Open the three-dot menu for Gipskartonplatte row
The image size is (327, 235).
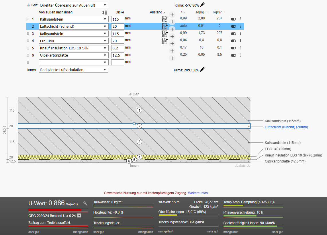tap(240, 55)
